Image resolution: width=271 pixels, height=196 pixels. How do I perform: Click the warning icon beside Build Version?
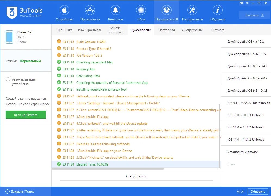click(x=59, y=42)
